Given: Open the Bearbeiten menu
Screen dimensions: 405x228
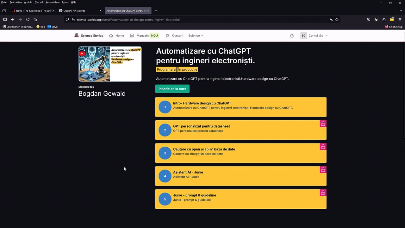Looking at the screenshot, I should coord(16,2).
